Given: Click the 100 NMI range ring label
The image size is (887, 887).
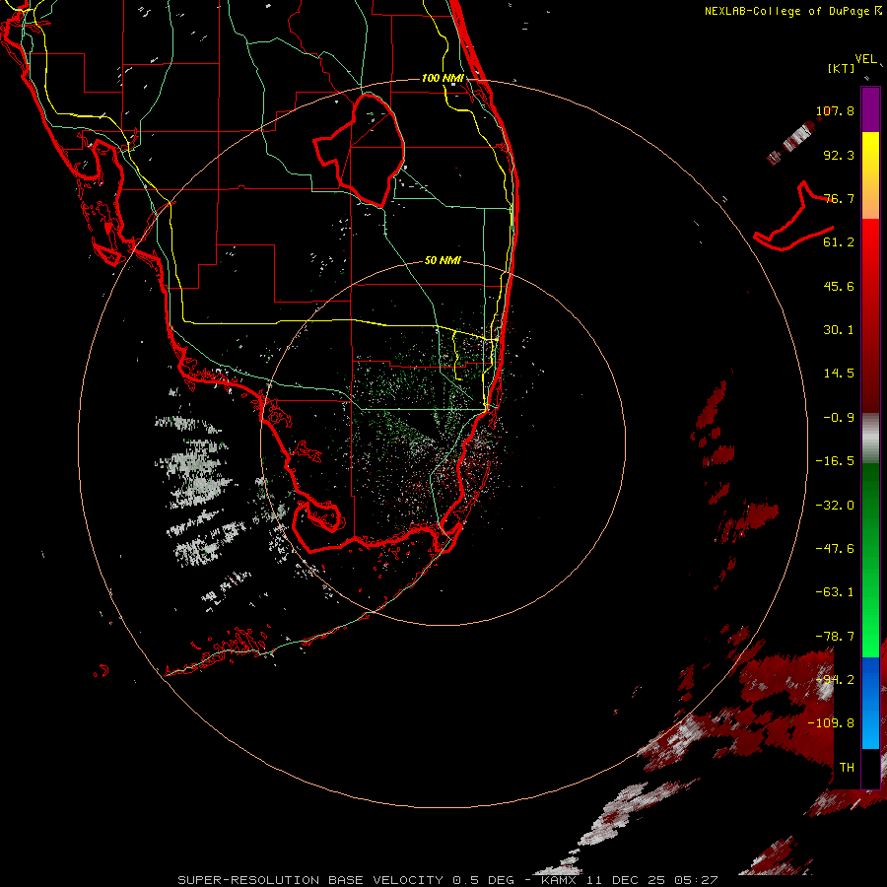Looking at the screenshot, I should pyautogui.click(x=443, y=78).
